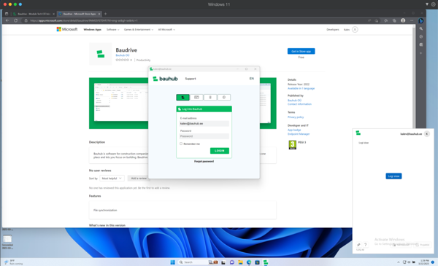438x266 pixels.
Task: Open the Contact information link
Action: pyautogui.click(x=299, y=104)
